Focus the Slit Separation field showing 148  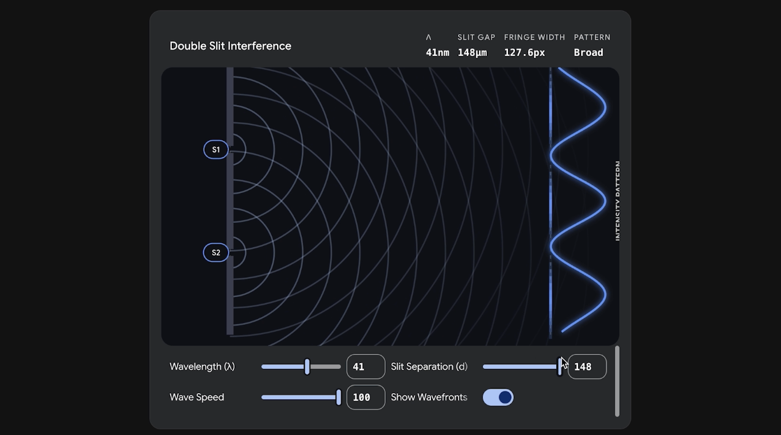pyautogui.click(x=587, y=367)
